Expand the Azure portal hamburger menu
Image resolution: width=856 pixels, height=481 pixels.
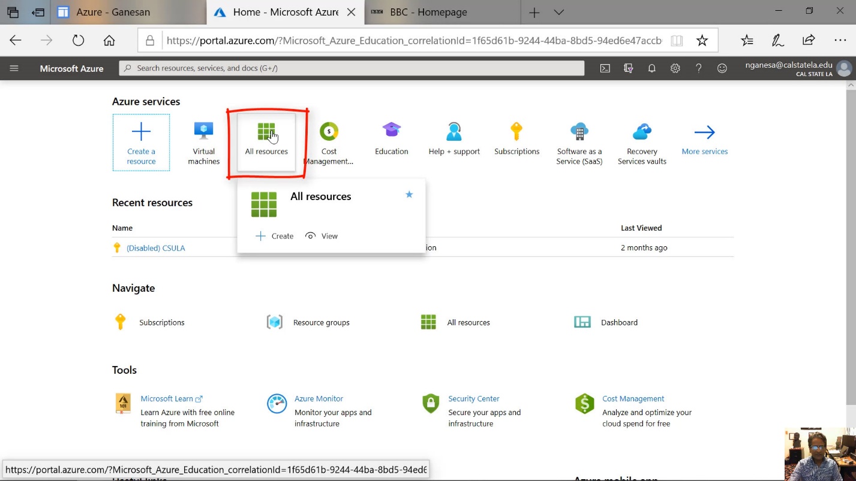[x=14, y=68]
